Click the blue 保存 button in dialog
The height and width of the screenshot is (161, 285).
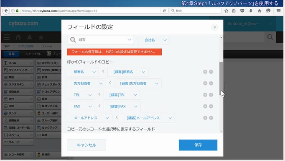(x=198, y=145)
